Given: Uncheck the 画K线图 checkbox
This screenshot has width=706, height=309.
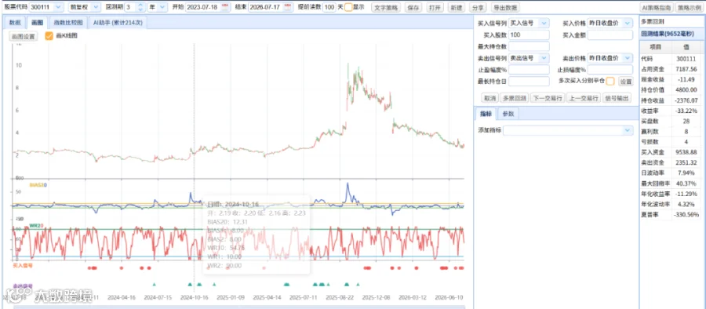Looking at the screenshot, I should 49,36.
